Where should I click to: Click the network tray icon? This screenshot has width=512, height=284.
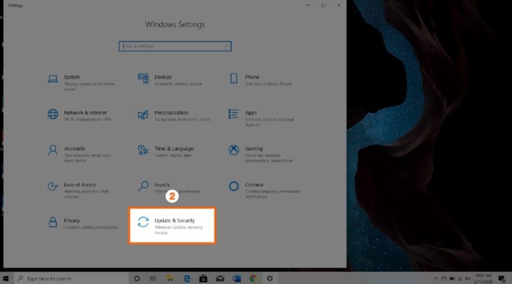point(460,279)
